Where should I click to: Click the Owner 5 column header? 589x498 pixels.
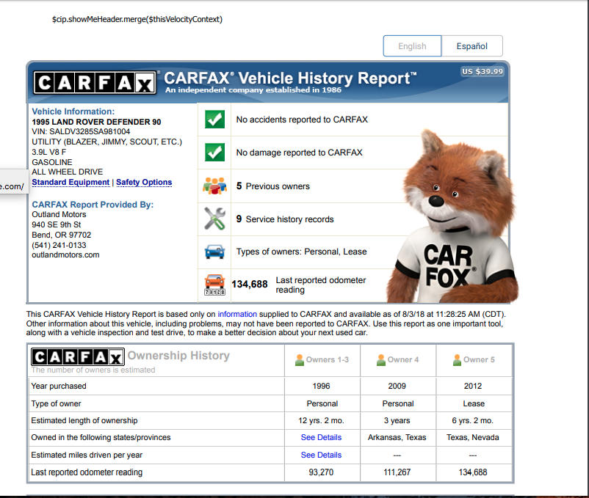pyautogui.click(x=474, y=360)
